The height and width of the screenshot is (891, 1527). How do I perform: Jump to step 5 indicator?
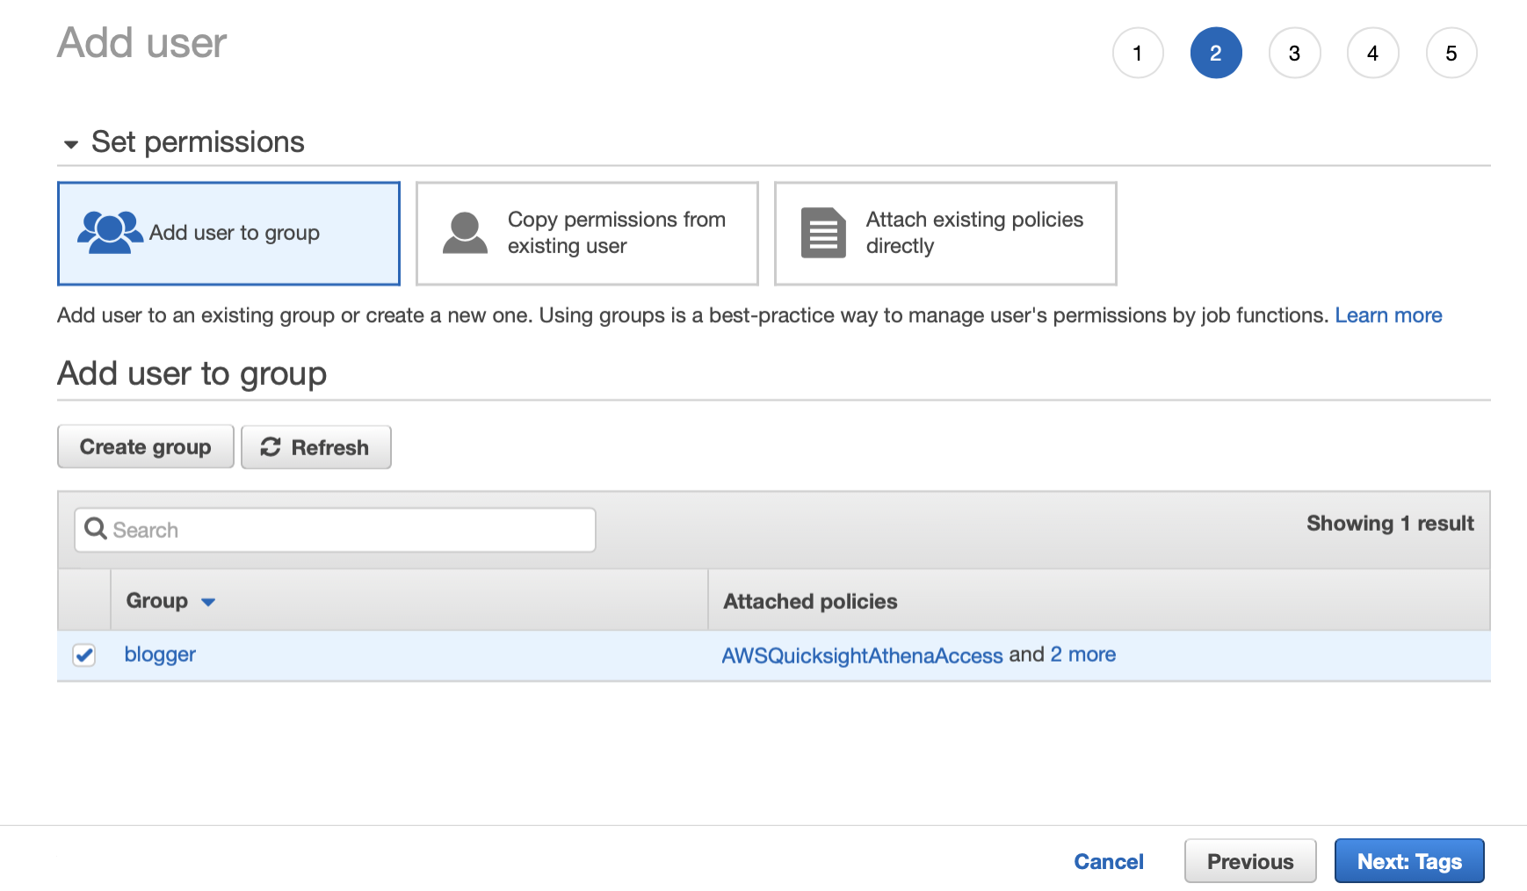click(x=1451, y=53)
